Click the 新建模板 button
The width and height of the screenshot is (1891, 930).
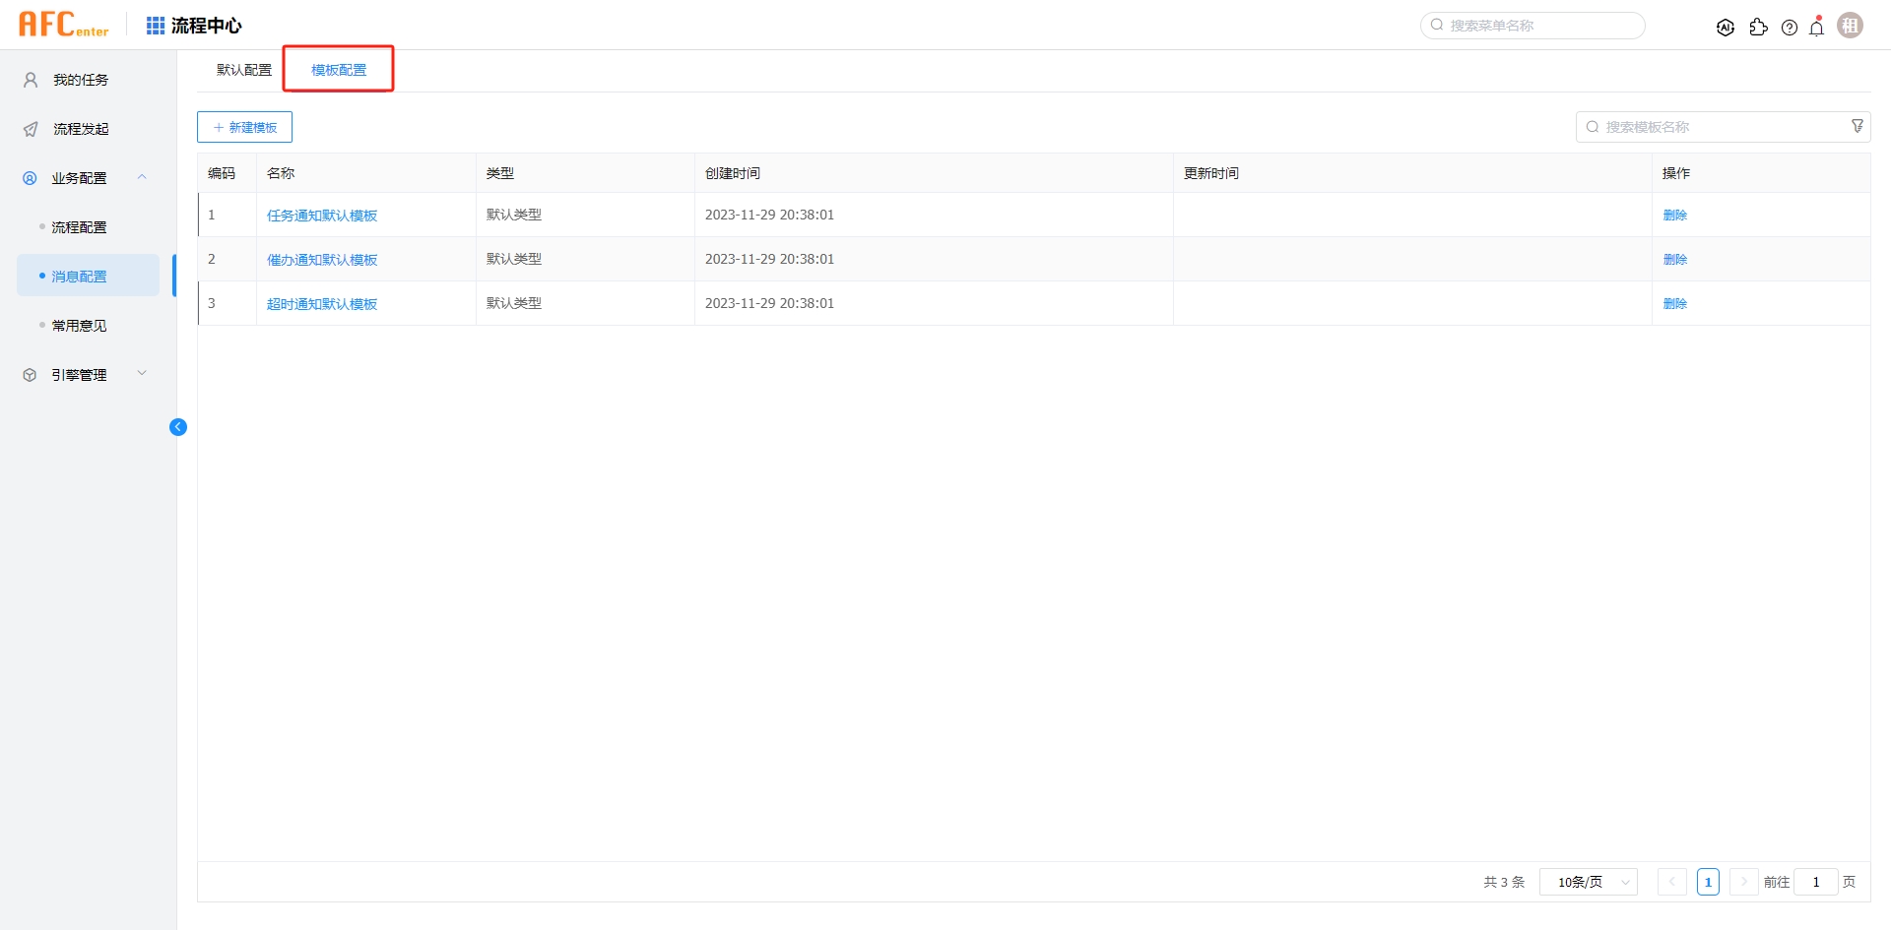pos(244,127)
